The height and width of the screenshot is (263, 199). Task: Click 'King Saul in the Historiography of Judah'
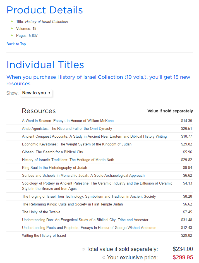[x=55, y=168]
